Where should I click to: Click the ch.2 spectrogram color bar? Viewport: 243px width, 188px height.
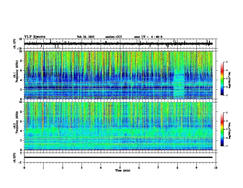(222, 129)
